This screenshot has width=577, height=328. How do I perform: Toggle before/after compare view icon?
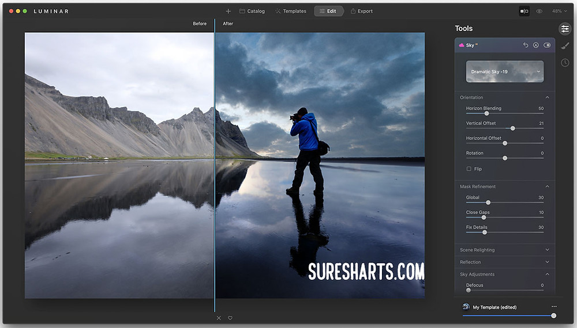(x=524, y=12)
